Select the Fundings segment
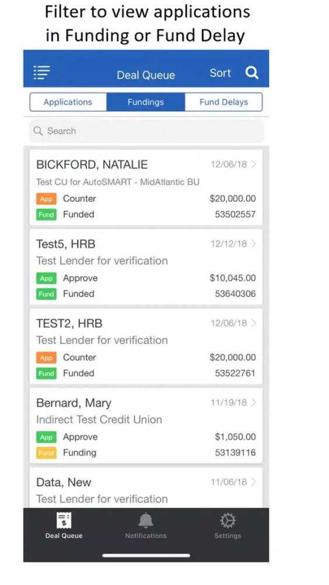Viewport: 329px width, 585px height. pyautogui.click(x=146, y=102)
